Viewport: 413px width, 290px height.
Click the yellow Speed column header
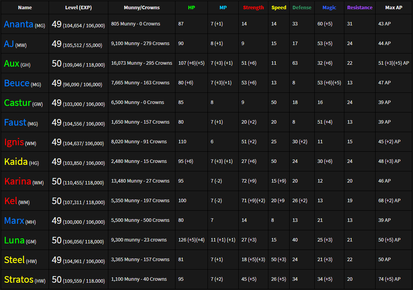pyautogui.click(x=279, y=8)
